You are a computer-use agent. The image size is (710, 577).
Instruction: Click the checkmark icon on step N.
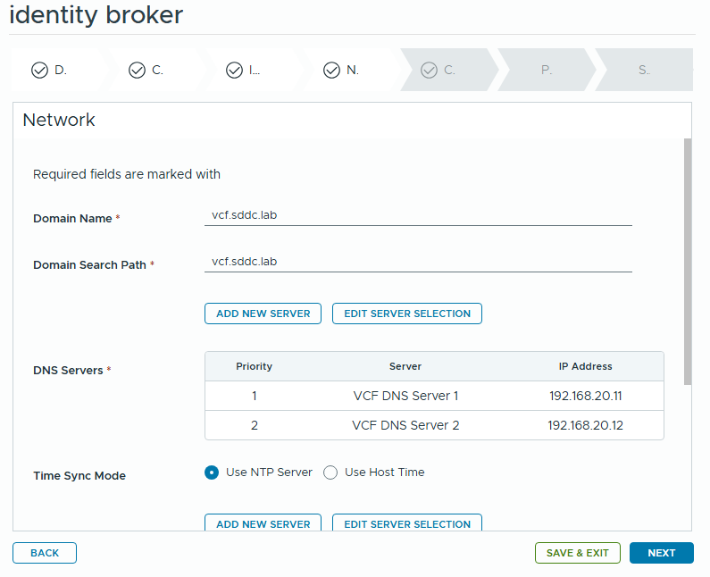[x=331, y=70]
